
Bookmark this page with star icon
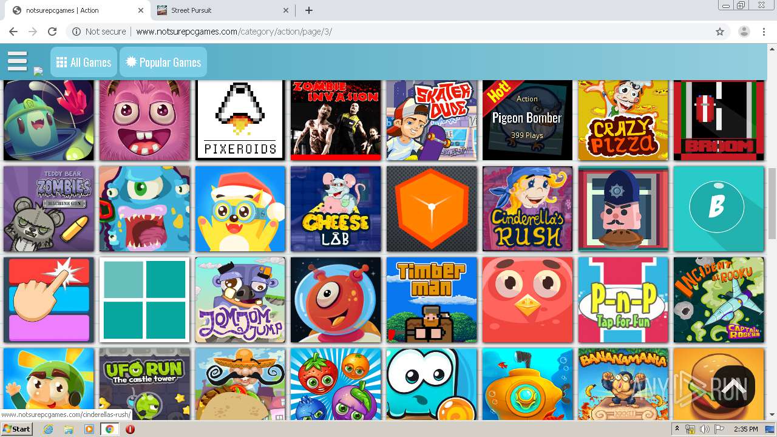(x=720, y=32)
